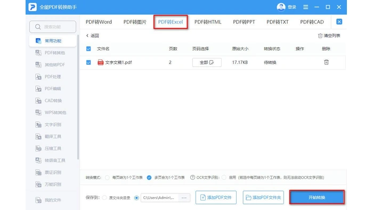Viewport: 373px width, 210px height.
Task: Switch to PDF转TXT tab
Action: pyautogui.click(x=278, y=22)
